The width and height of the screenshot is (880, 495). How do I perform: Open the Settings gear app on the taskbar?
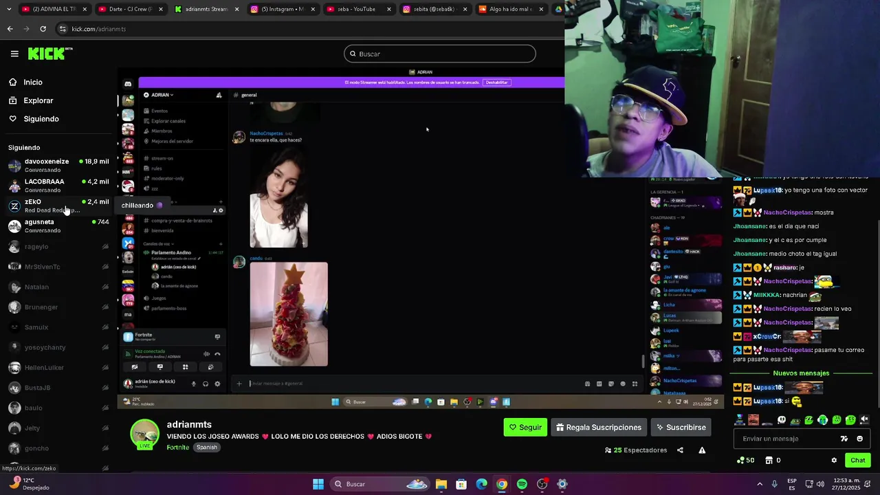562,484
